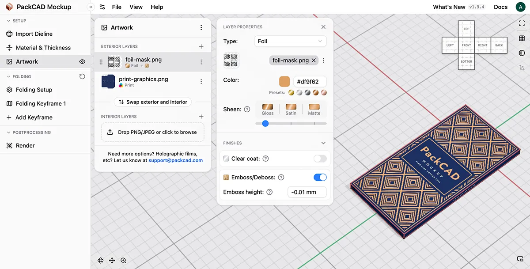Screen dimensions: 530x269
Task: Choose the silver preset color
Action: (299, 93)
